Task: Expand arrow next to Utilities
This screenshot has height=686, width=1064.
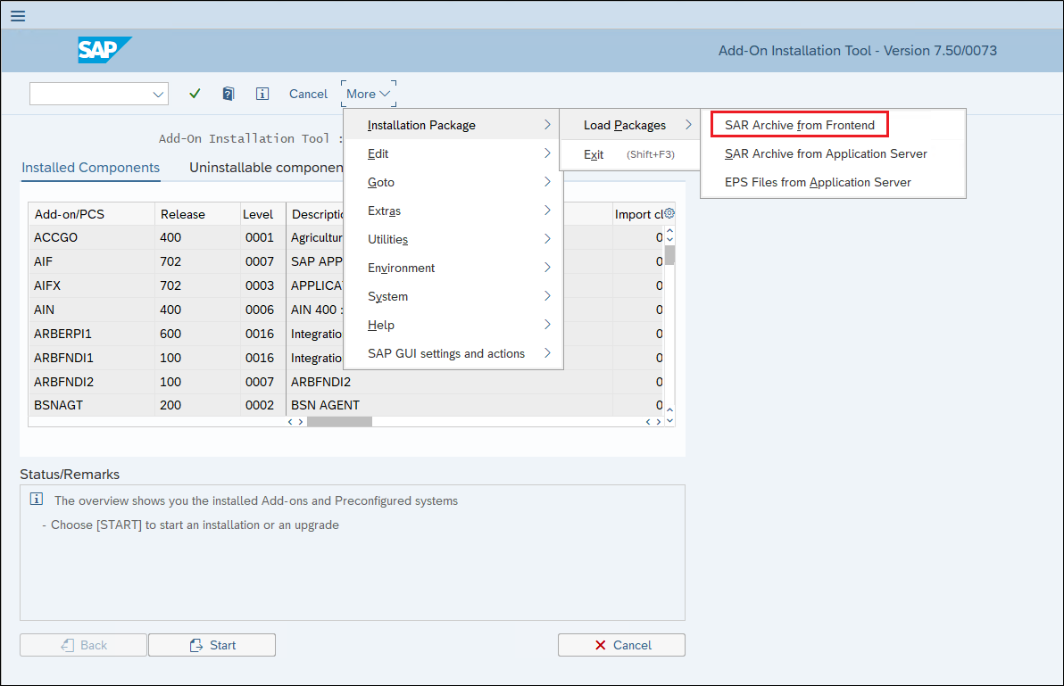Action: pos(547,238)
